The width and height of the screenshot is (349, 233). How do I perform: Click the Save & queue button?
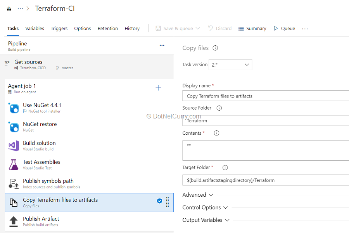[x=174, y=28]
